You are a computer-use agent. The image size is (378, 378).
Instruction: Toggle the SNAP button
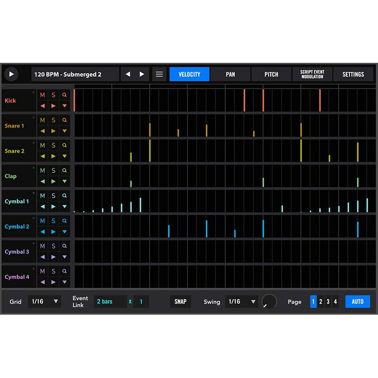point(180,301)
